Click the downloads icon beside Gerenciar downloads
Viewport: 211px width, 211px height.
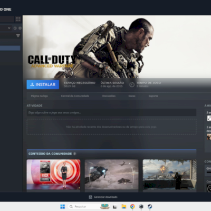90,197
